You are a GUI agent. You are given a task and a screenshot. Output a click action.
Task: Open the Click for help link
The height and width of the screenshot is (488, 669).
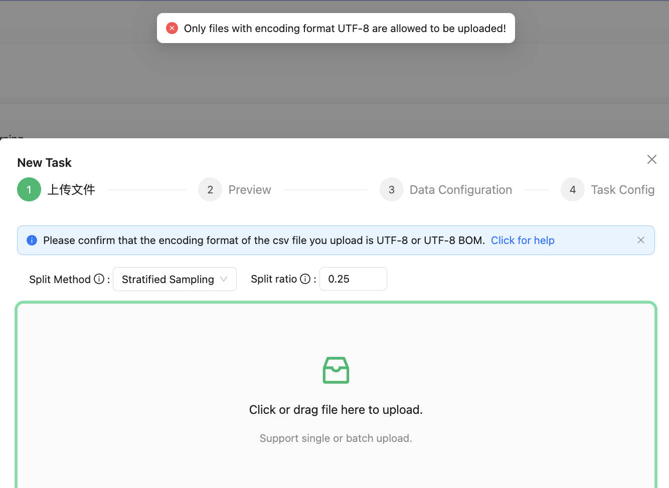pyautogui.click(x=523, y=240)
